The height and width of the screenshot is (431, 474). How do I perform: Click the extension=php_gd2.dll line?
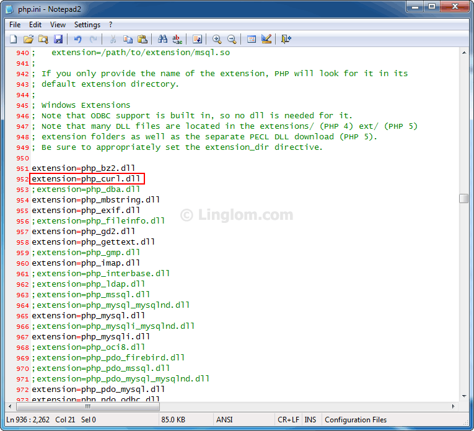(84, 232)
